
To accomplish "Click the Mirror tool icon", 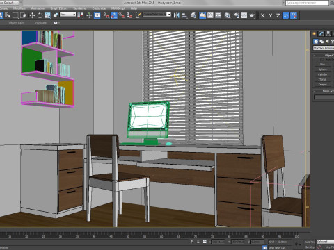I will pos(177,15).
